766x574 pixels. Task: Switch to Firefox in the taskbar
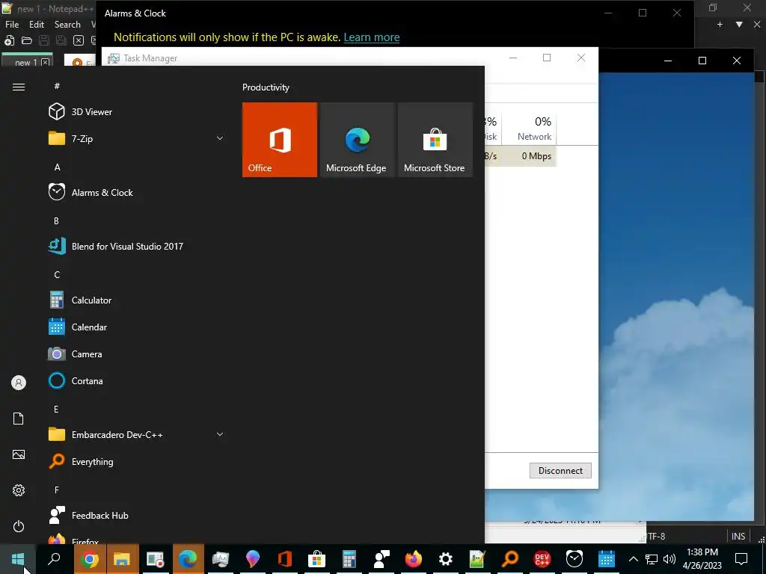pyautogui.click(x=413, y=559)
